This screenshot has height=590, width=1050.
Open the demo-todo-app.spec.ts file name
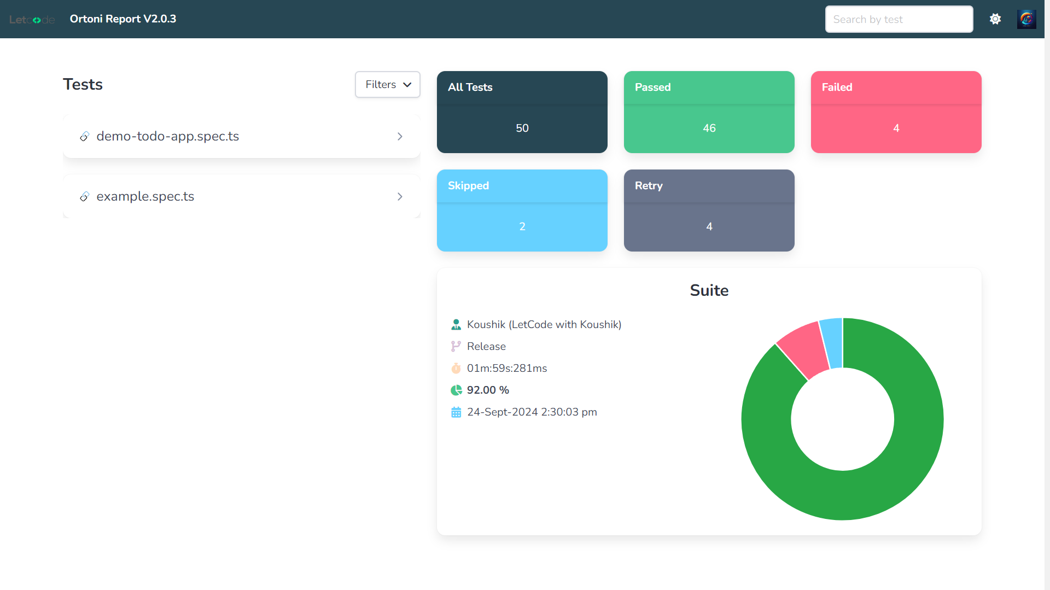(x=168, y=136)
